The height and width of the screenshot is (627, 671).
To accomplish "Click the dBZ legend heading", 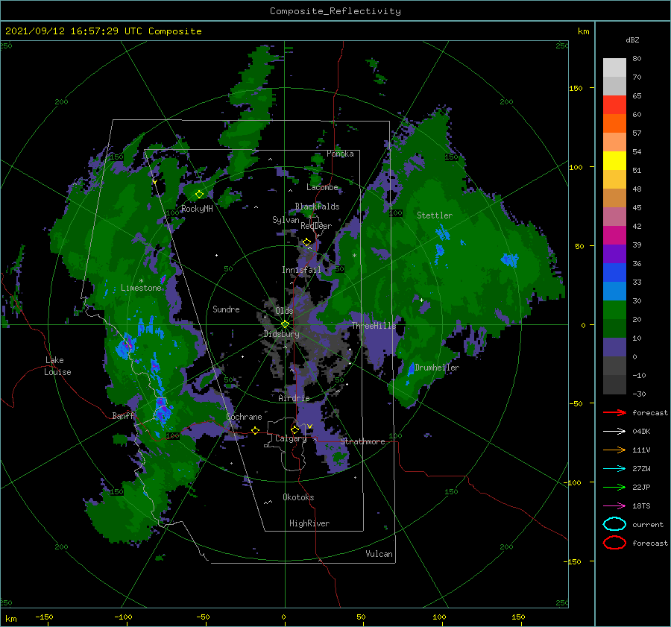I will 632,40.
